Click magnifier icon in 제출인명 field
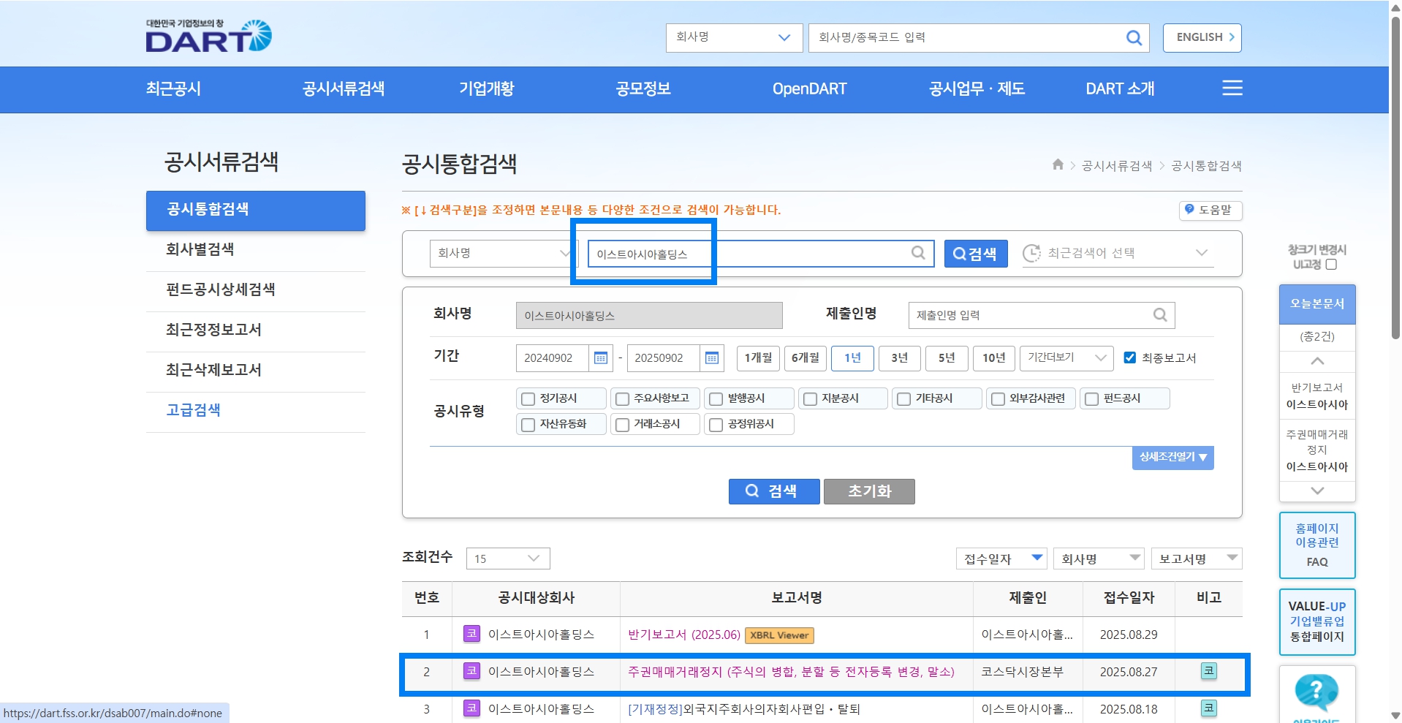 pos(1160,315)
